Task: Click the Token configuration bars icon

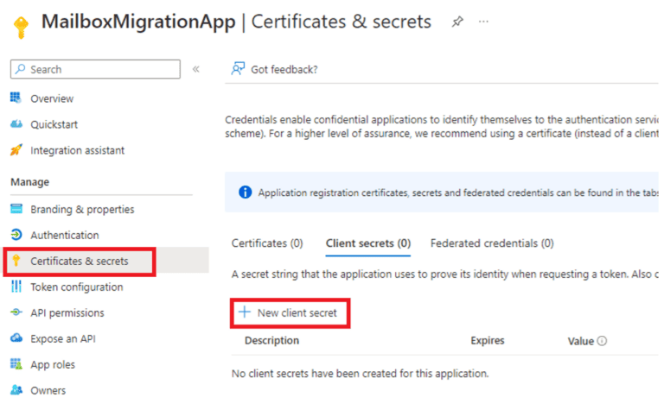Action: [16, 287]
